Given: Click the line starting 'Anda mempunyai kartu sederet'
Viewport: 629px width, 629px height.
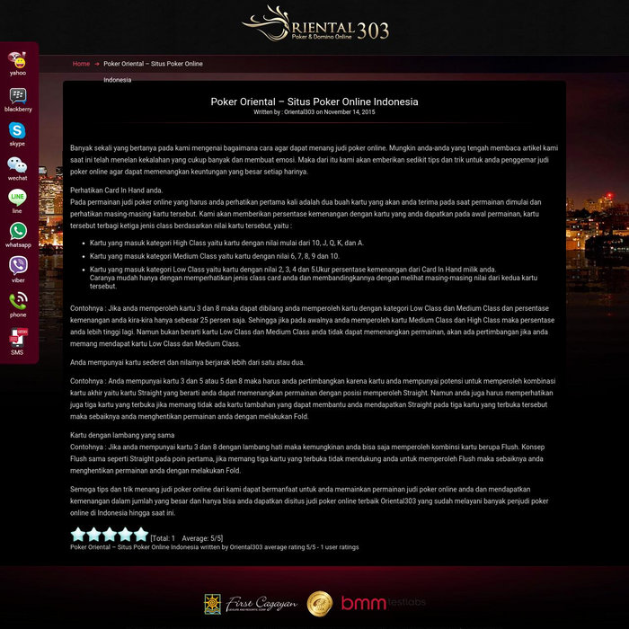Looking at the screenshot, I should pyautogui.click(x=187, y=362).
